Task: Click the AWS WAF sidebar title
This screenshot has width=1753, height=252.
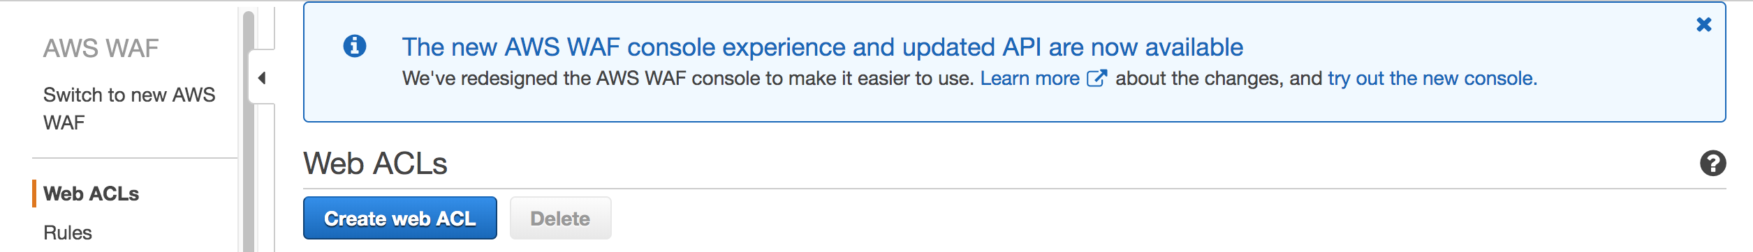Action: [x=101, y=48]
